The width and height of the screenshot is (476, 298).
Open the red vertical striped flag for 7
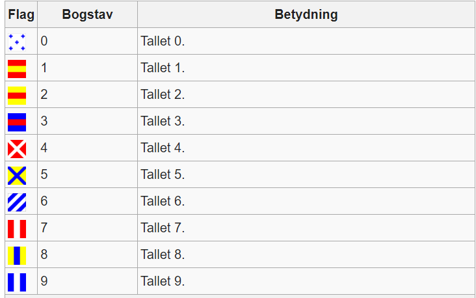[17, 229]
